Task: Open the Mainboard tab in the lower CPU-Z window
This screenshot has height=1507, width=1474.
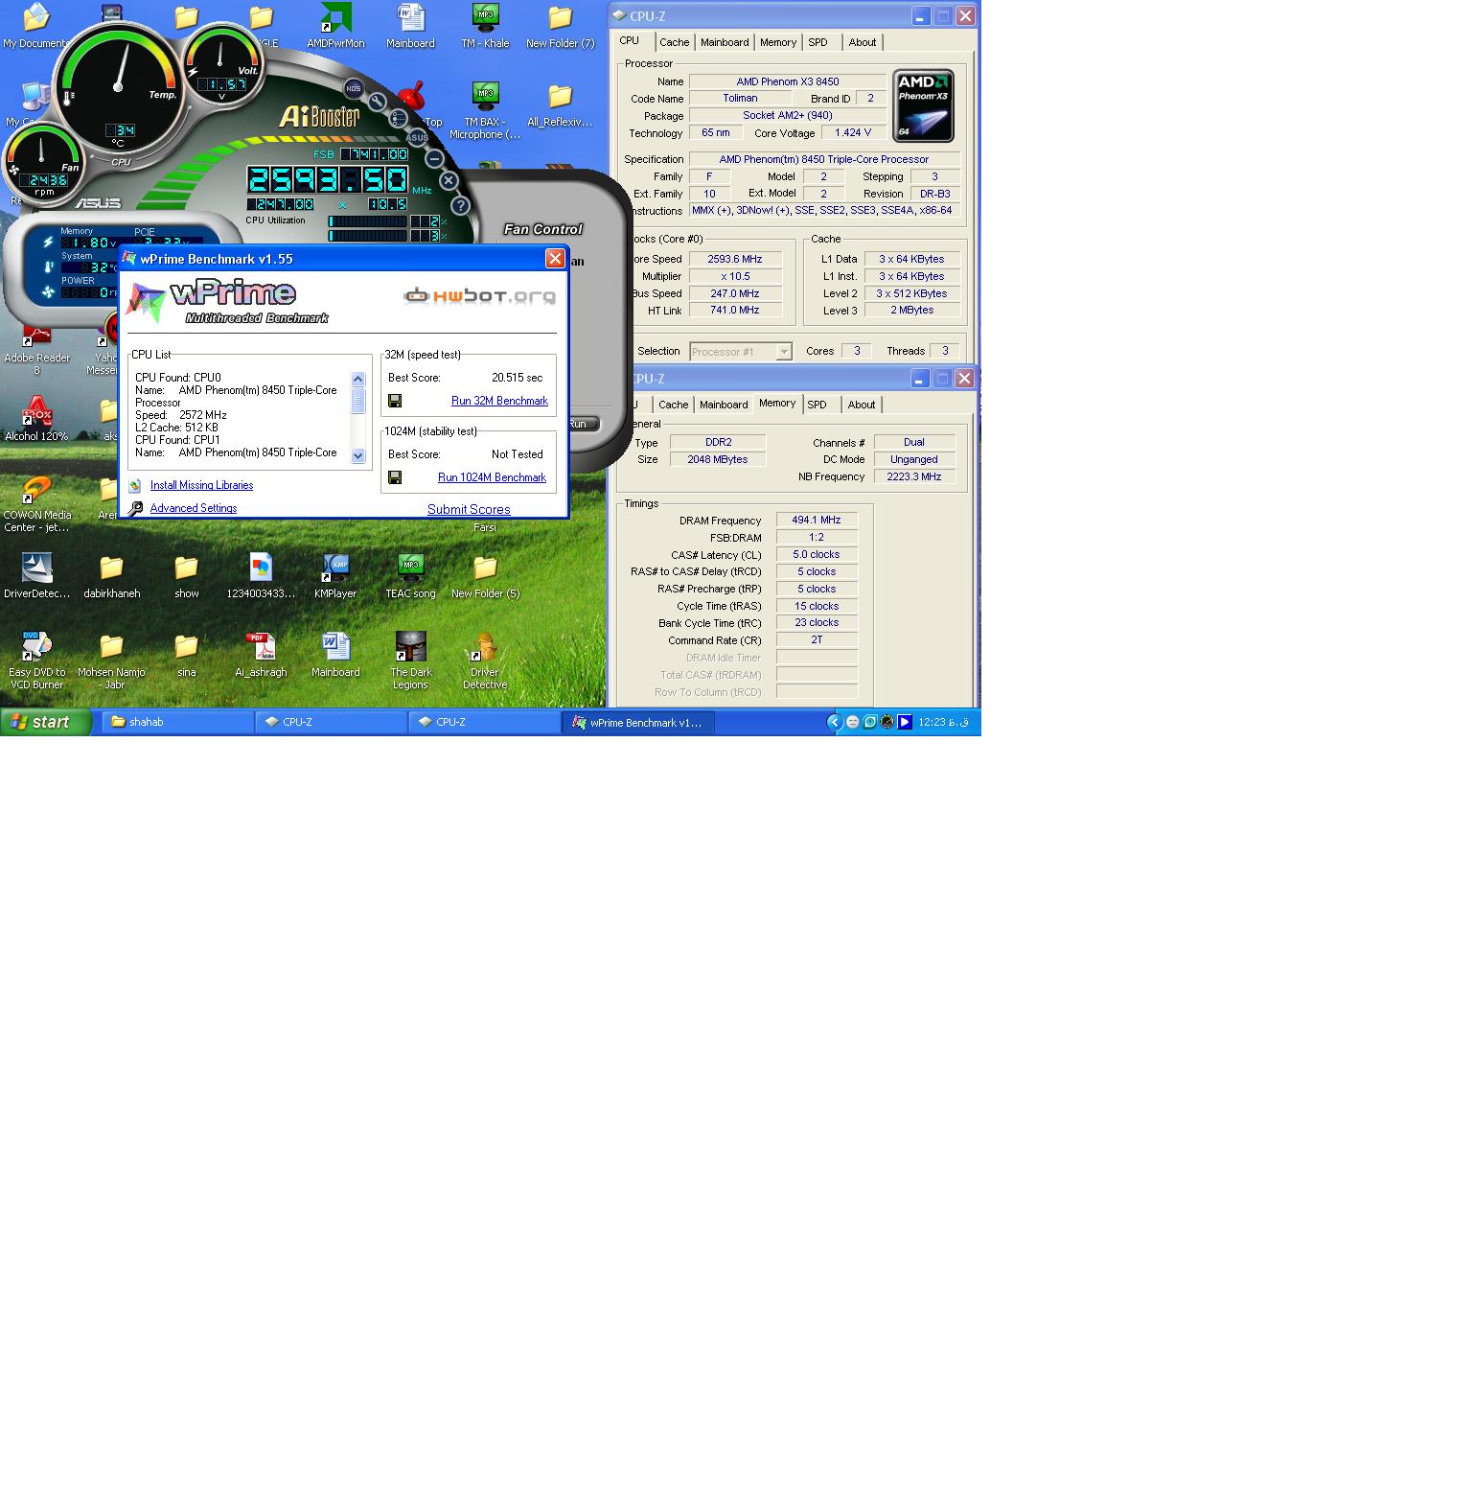Action: pyautogui.click(x=724, y=405)
